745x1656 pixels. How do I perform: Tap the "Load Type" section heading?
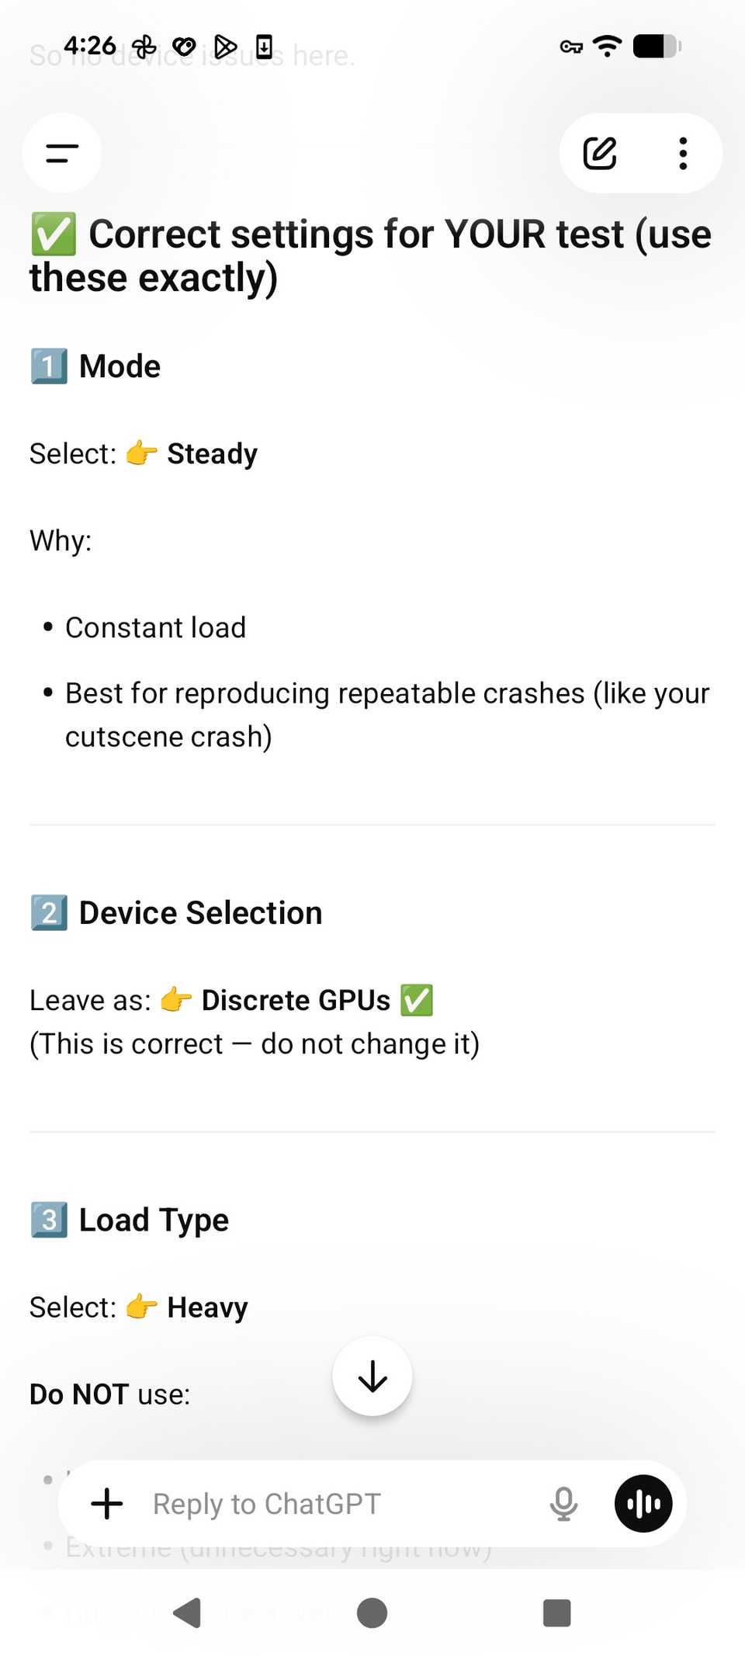154,1220
